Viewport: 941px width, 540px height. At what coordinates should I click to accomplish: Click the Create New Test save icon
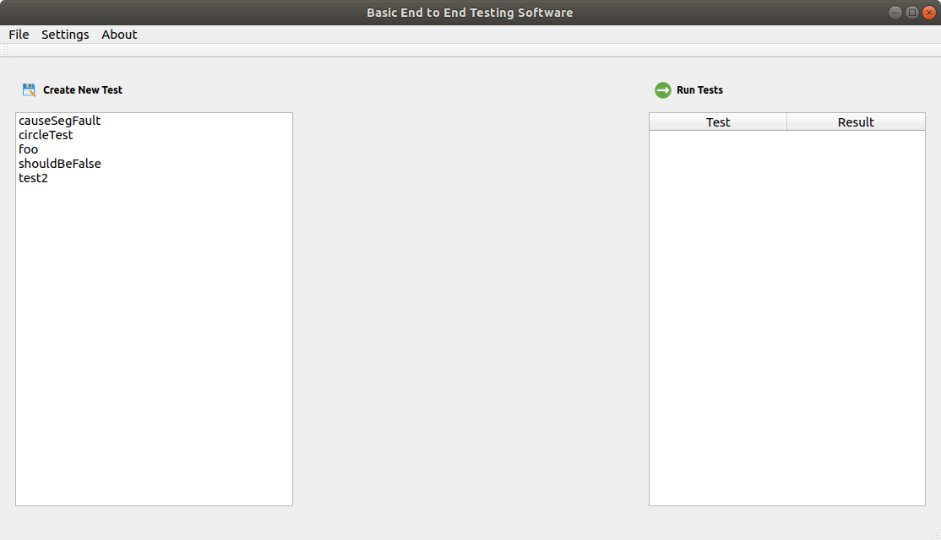pyautogui.click(x=30, y=90)
